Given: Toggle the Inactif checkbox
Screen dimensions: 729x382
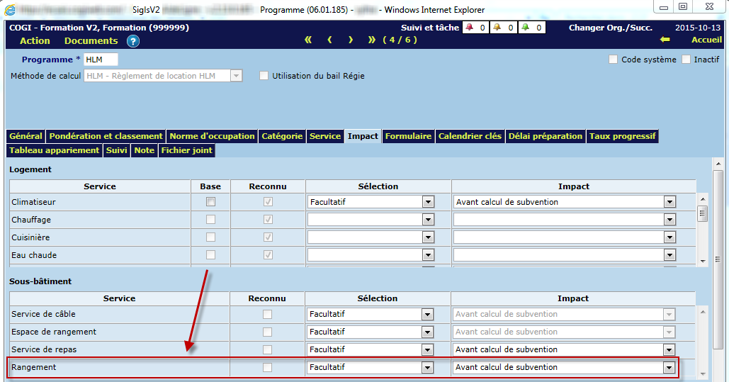Looking at the screenshot, I should tap(686, 60).
